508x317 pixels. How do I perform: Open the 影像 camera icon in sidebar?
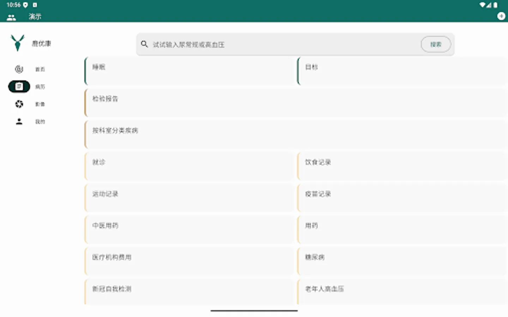(19, 104)
